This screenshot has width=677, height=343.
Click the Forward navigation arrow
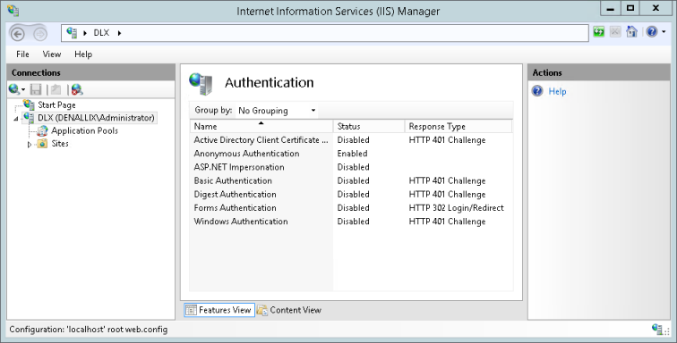coord(40,34)
